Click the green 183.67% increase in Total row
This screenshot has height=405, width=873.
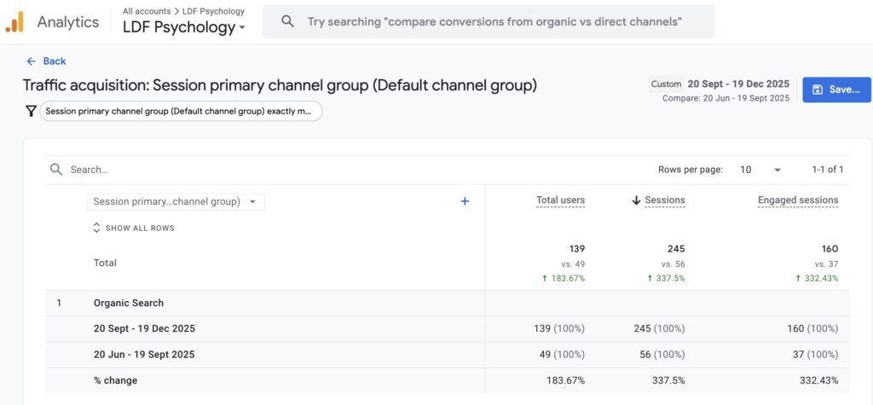564,279
